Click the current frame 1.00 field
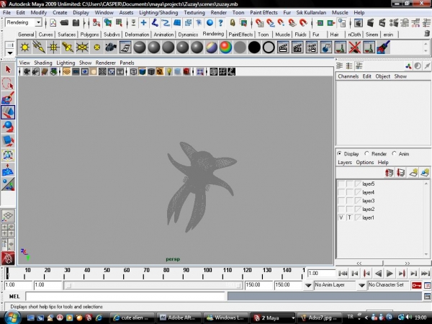This screenshot has height=324, width=432. 320,274
